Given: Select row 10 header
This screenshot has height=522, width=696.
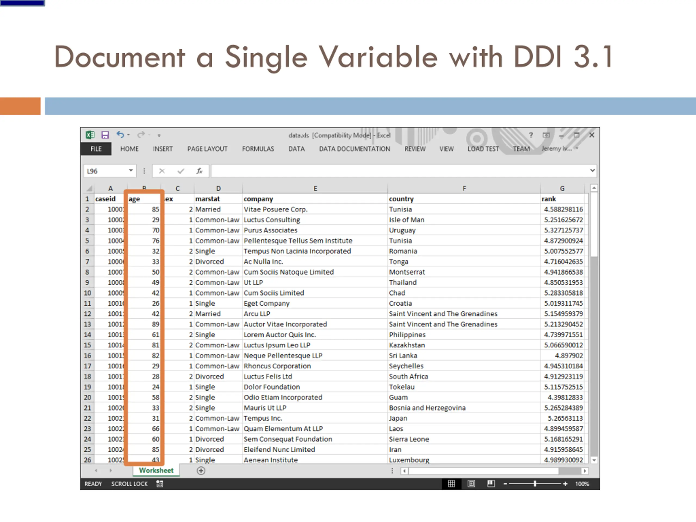Looking at the screenshot, I should (x=88, y=293).
